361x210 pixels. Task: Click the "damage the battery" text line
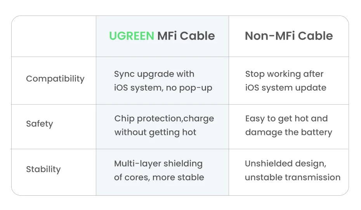point(288,133)
